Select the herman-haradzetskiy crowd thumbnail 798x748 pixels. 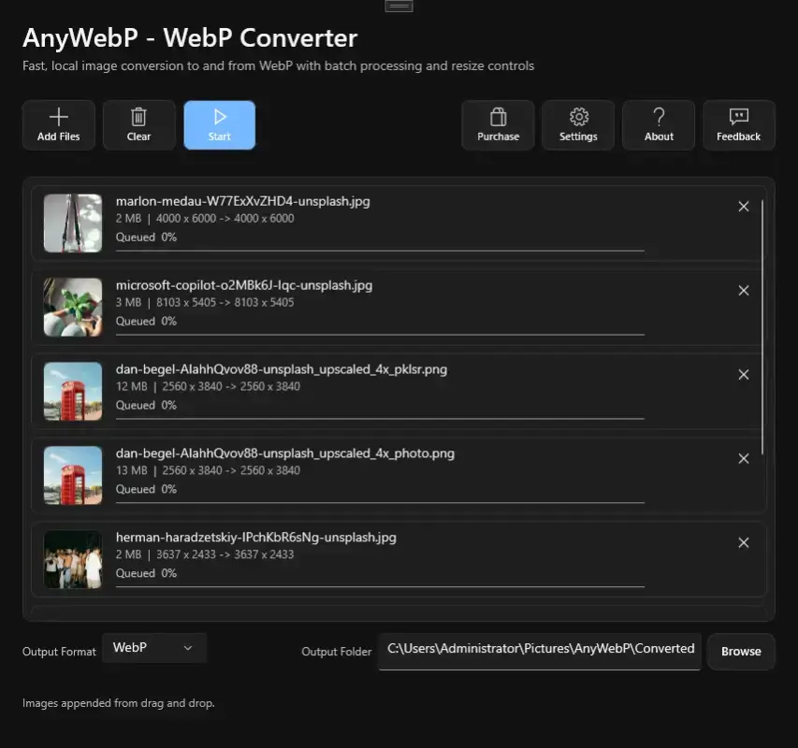(x=73, y=559)
